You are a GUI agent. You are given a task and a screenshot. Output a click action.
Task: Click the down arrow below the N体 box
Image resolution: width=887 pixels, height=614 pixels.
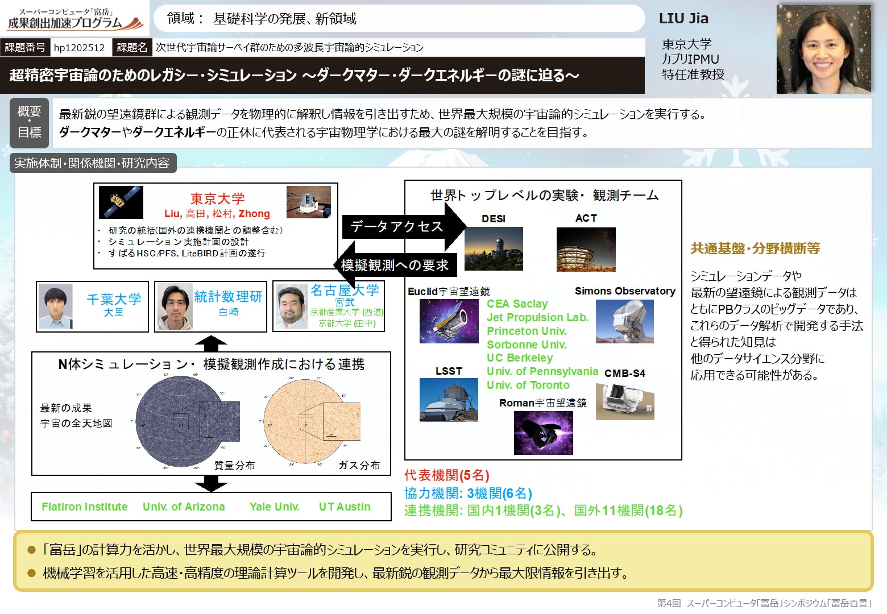click(211, 484)
